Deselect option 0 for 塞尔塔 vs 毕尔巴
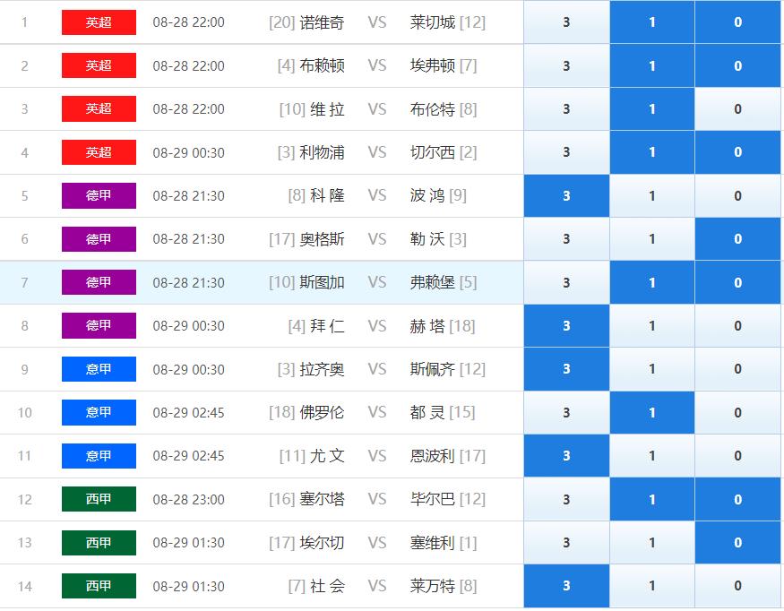Viewport: 784px width, 611px height. click(737, 500)
